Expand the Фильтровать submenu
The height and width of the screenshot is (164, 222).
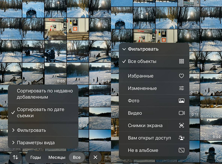(x=31, y=130)
